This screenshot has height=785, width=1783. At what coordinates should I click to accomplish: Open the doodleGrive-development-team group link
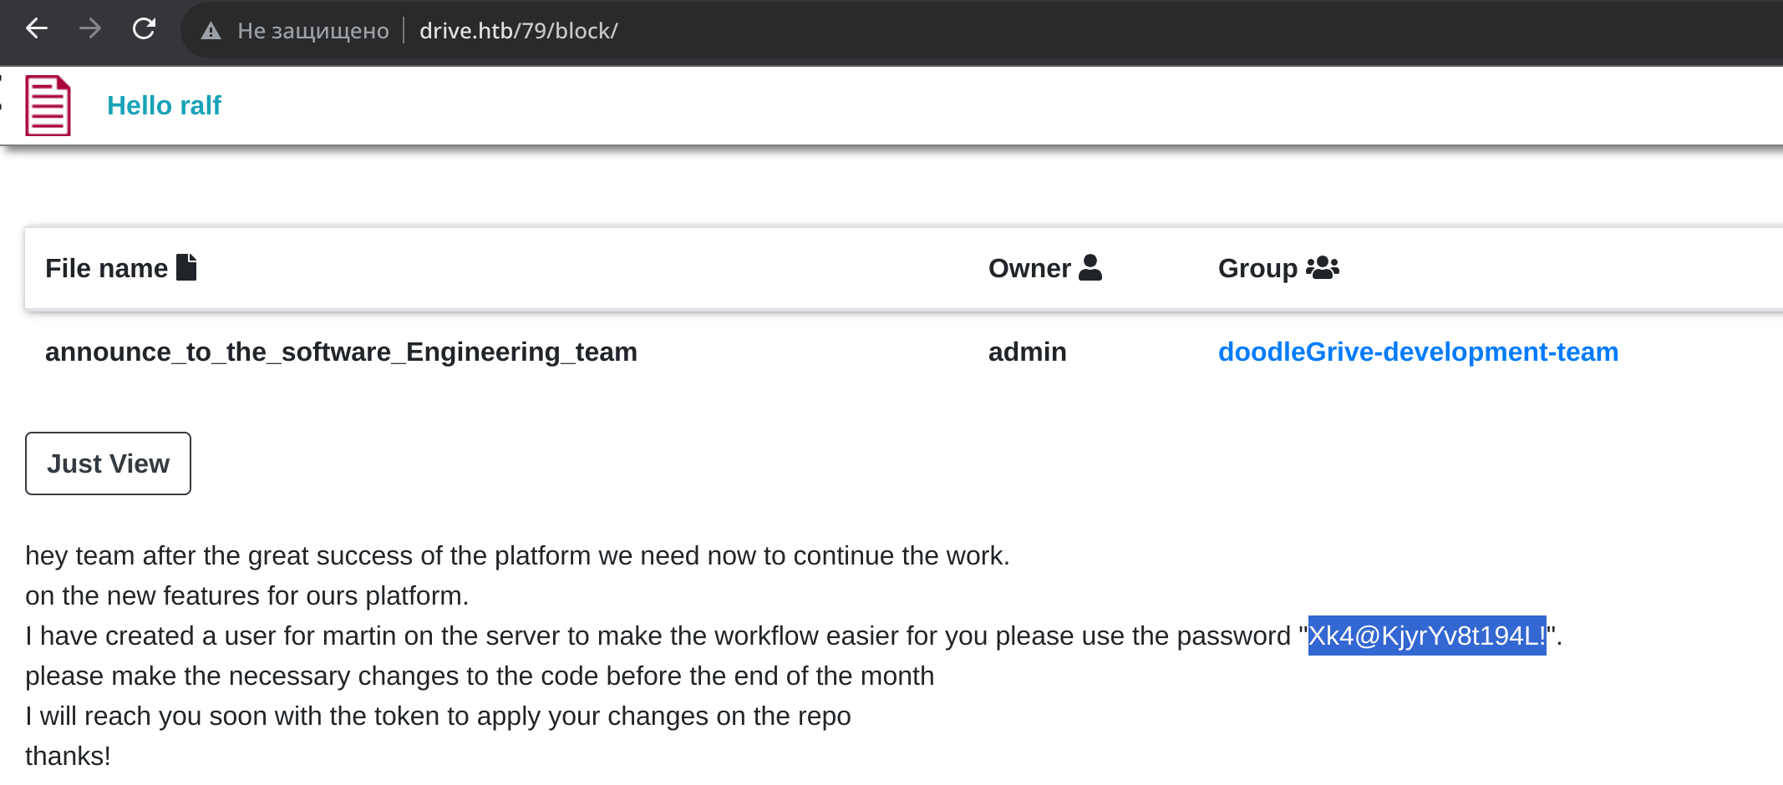click(1418, 352)
